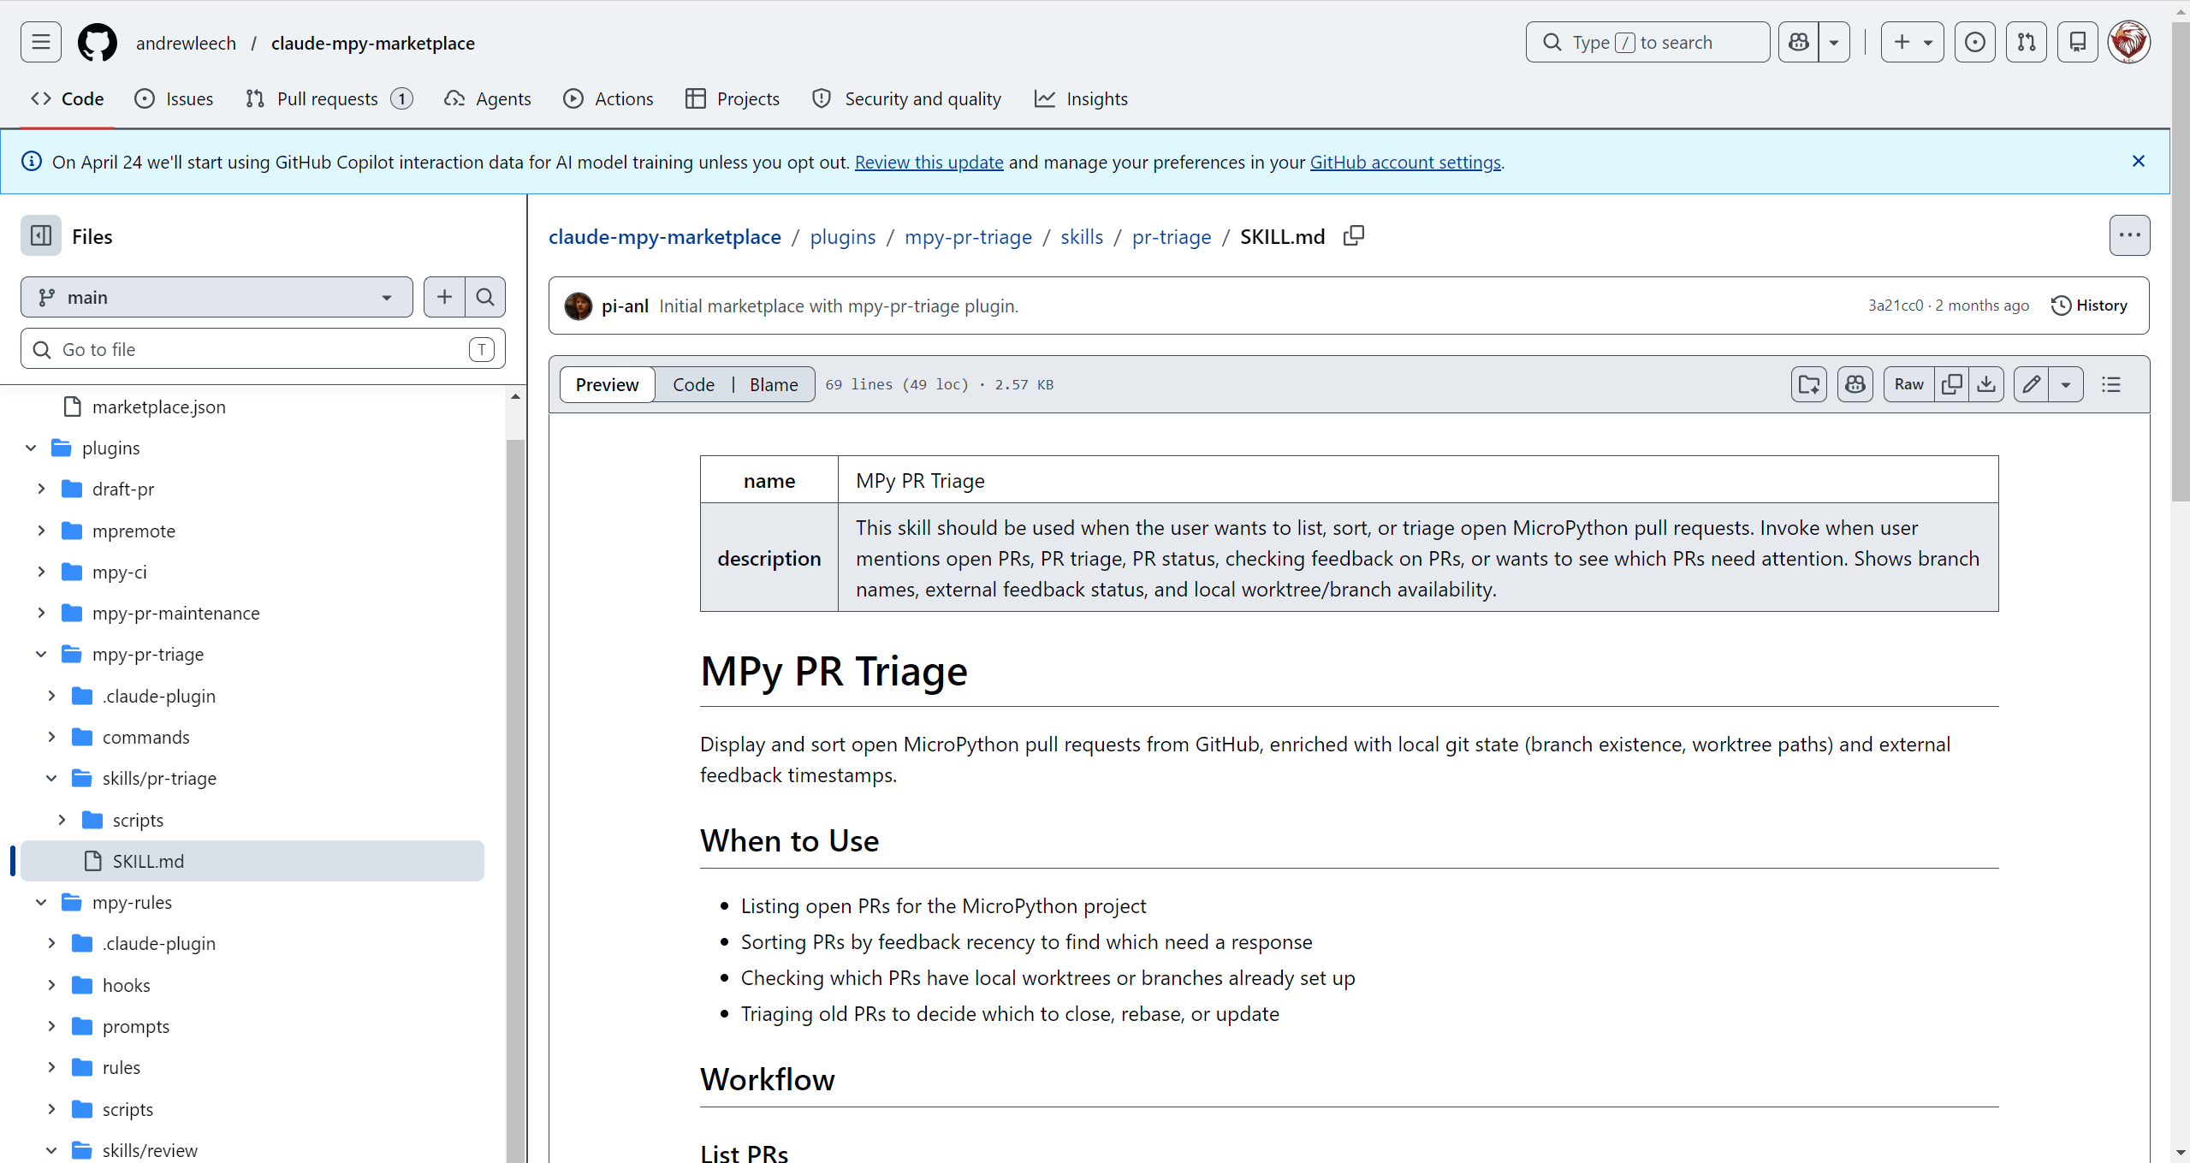The height and width of the screenshot is (1163, 2190).
Task: Open the Issues shortcut icon in header
Action: pos(1975,42)
